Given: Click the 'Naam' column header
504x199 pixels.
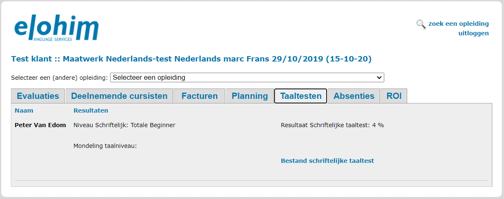Looking at the screenshot, I should pos(24,111).
